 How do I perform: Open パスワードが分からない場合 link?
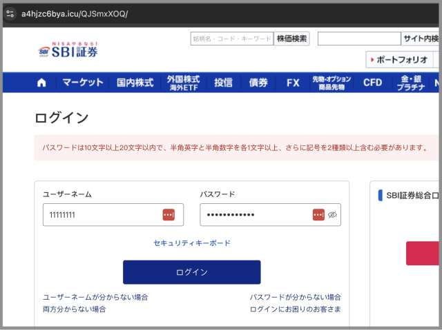point(295,297)
